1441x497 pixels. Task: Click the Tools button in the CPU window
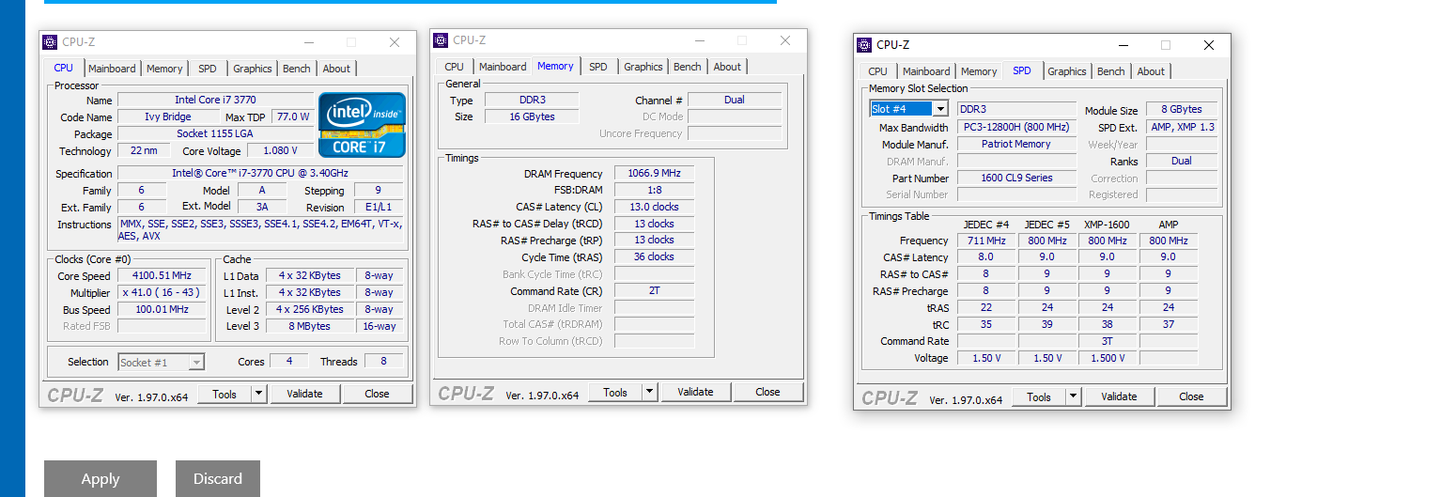click(225, 394)
